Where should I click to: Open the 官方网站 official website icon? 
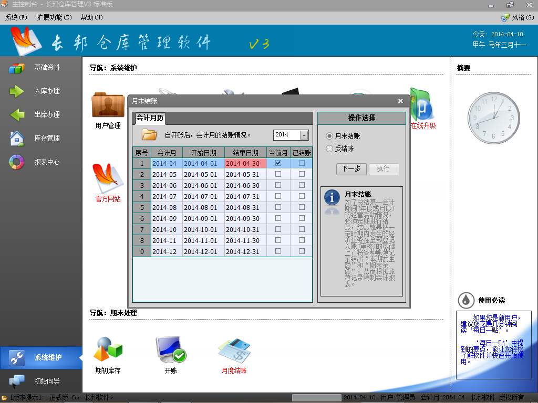click(x=108, y=181)
